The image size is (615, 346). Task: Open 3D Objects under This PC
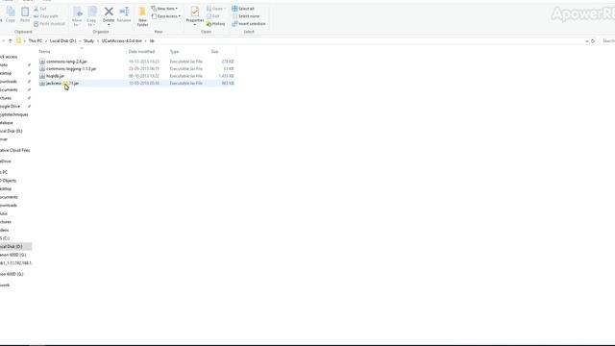click(9, 181)
